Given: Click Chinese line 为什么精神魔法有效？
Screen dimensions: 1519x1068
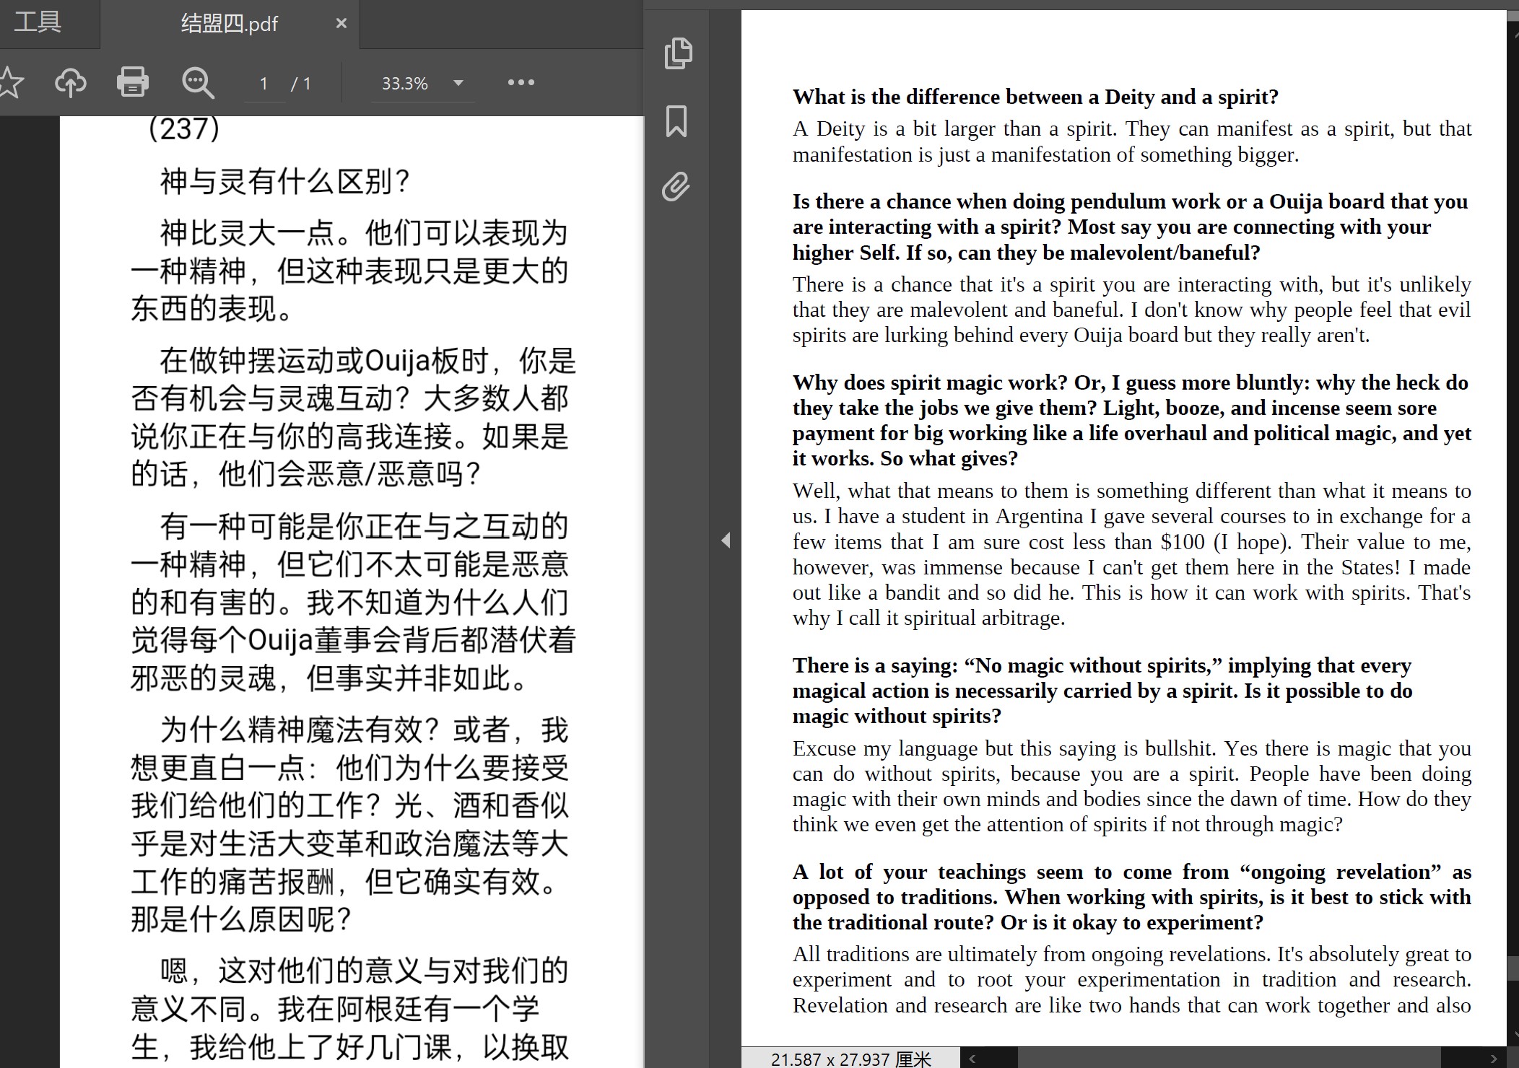Looking at the screenshot, I should [300, 730].
